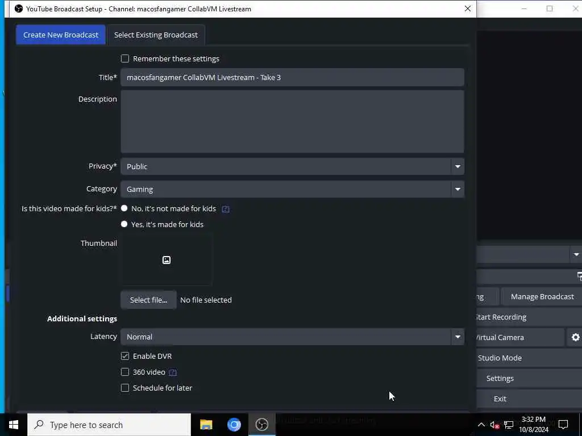This screenshot has height=436, width=582.
Task: Open the Windows Start menu
Action: (x=14, y=425)
